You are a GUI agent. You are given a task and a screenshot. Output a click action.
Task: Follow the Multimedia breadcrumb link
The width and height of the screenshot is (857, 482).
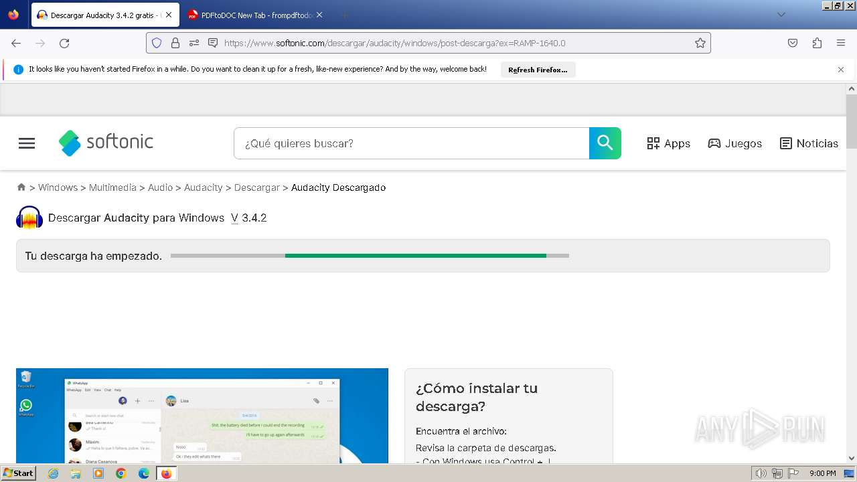click(112, 187)
